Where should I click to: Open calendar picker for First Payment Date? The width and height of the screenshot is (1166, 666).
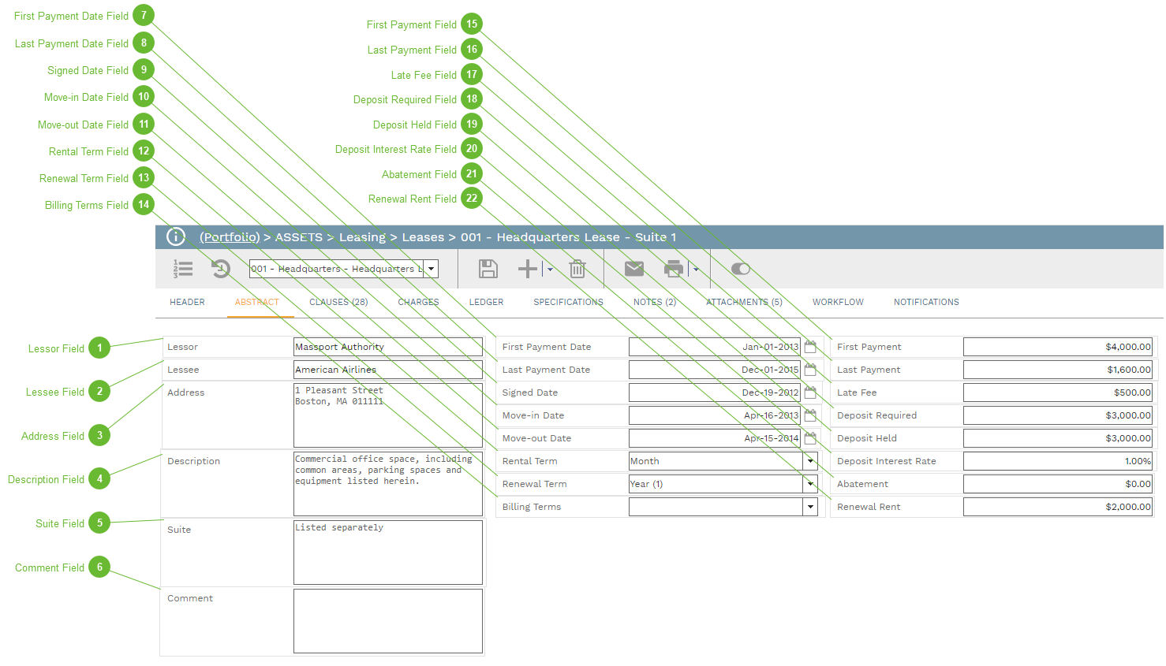coord(810,347)
